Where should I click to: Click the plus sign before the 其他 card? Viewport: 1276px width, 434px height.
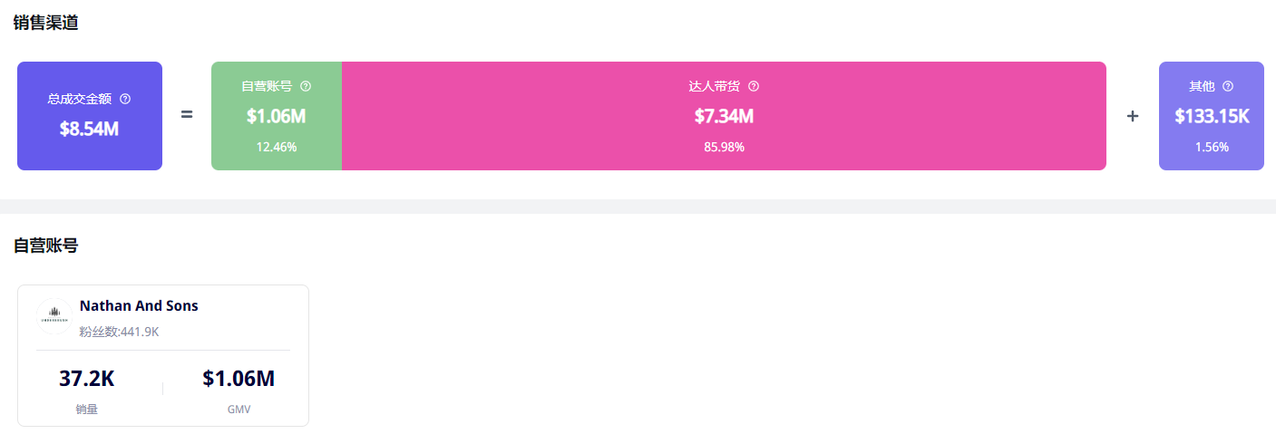point(1133,116)
